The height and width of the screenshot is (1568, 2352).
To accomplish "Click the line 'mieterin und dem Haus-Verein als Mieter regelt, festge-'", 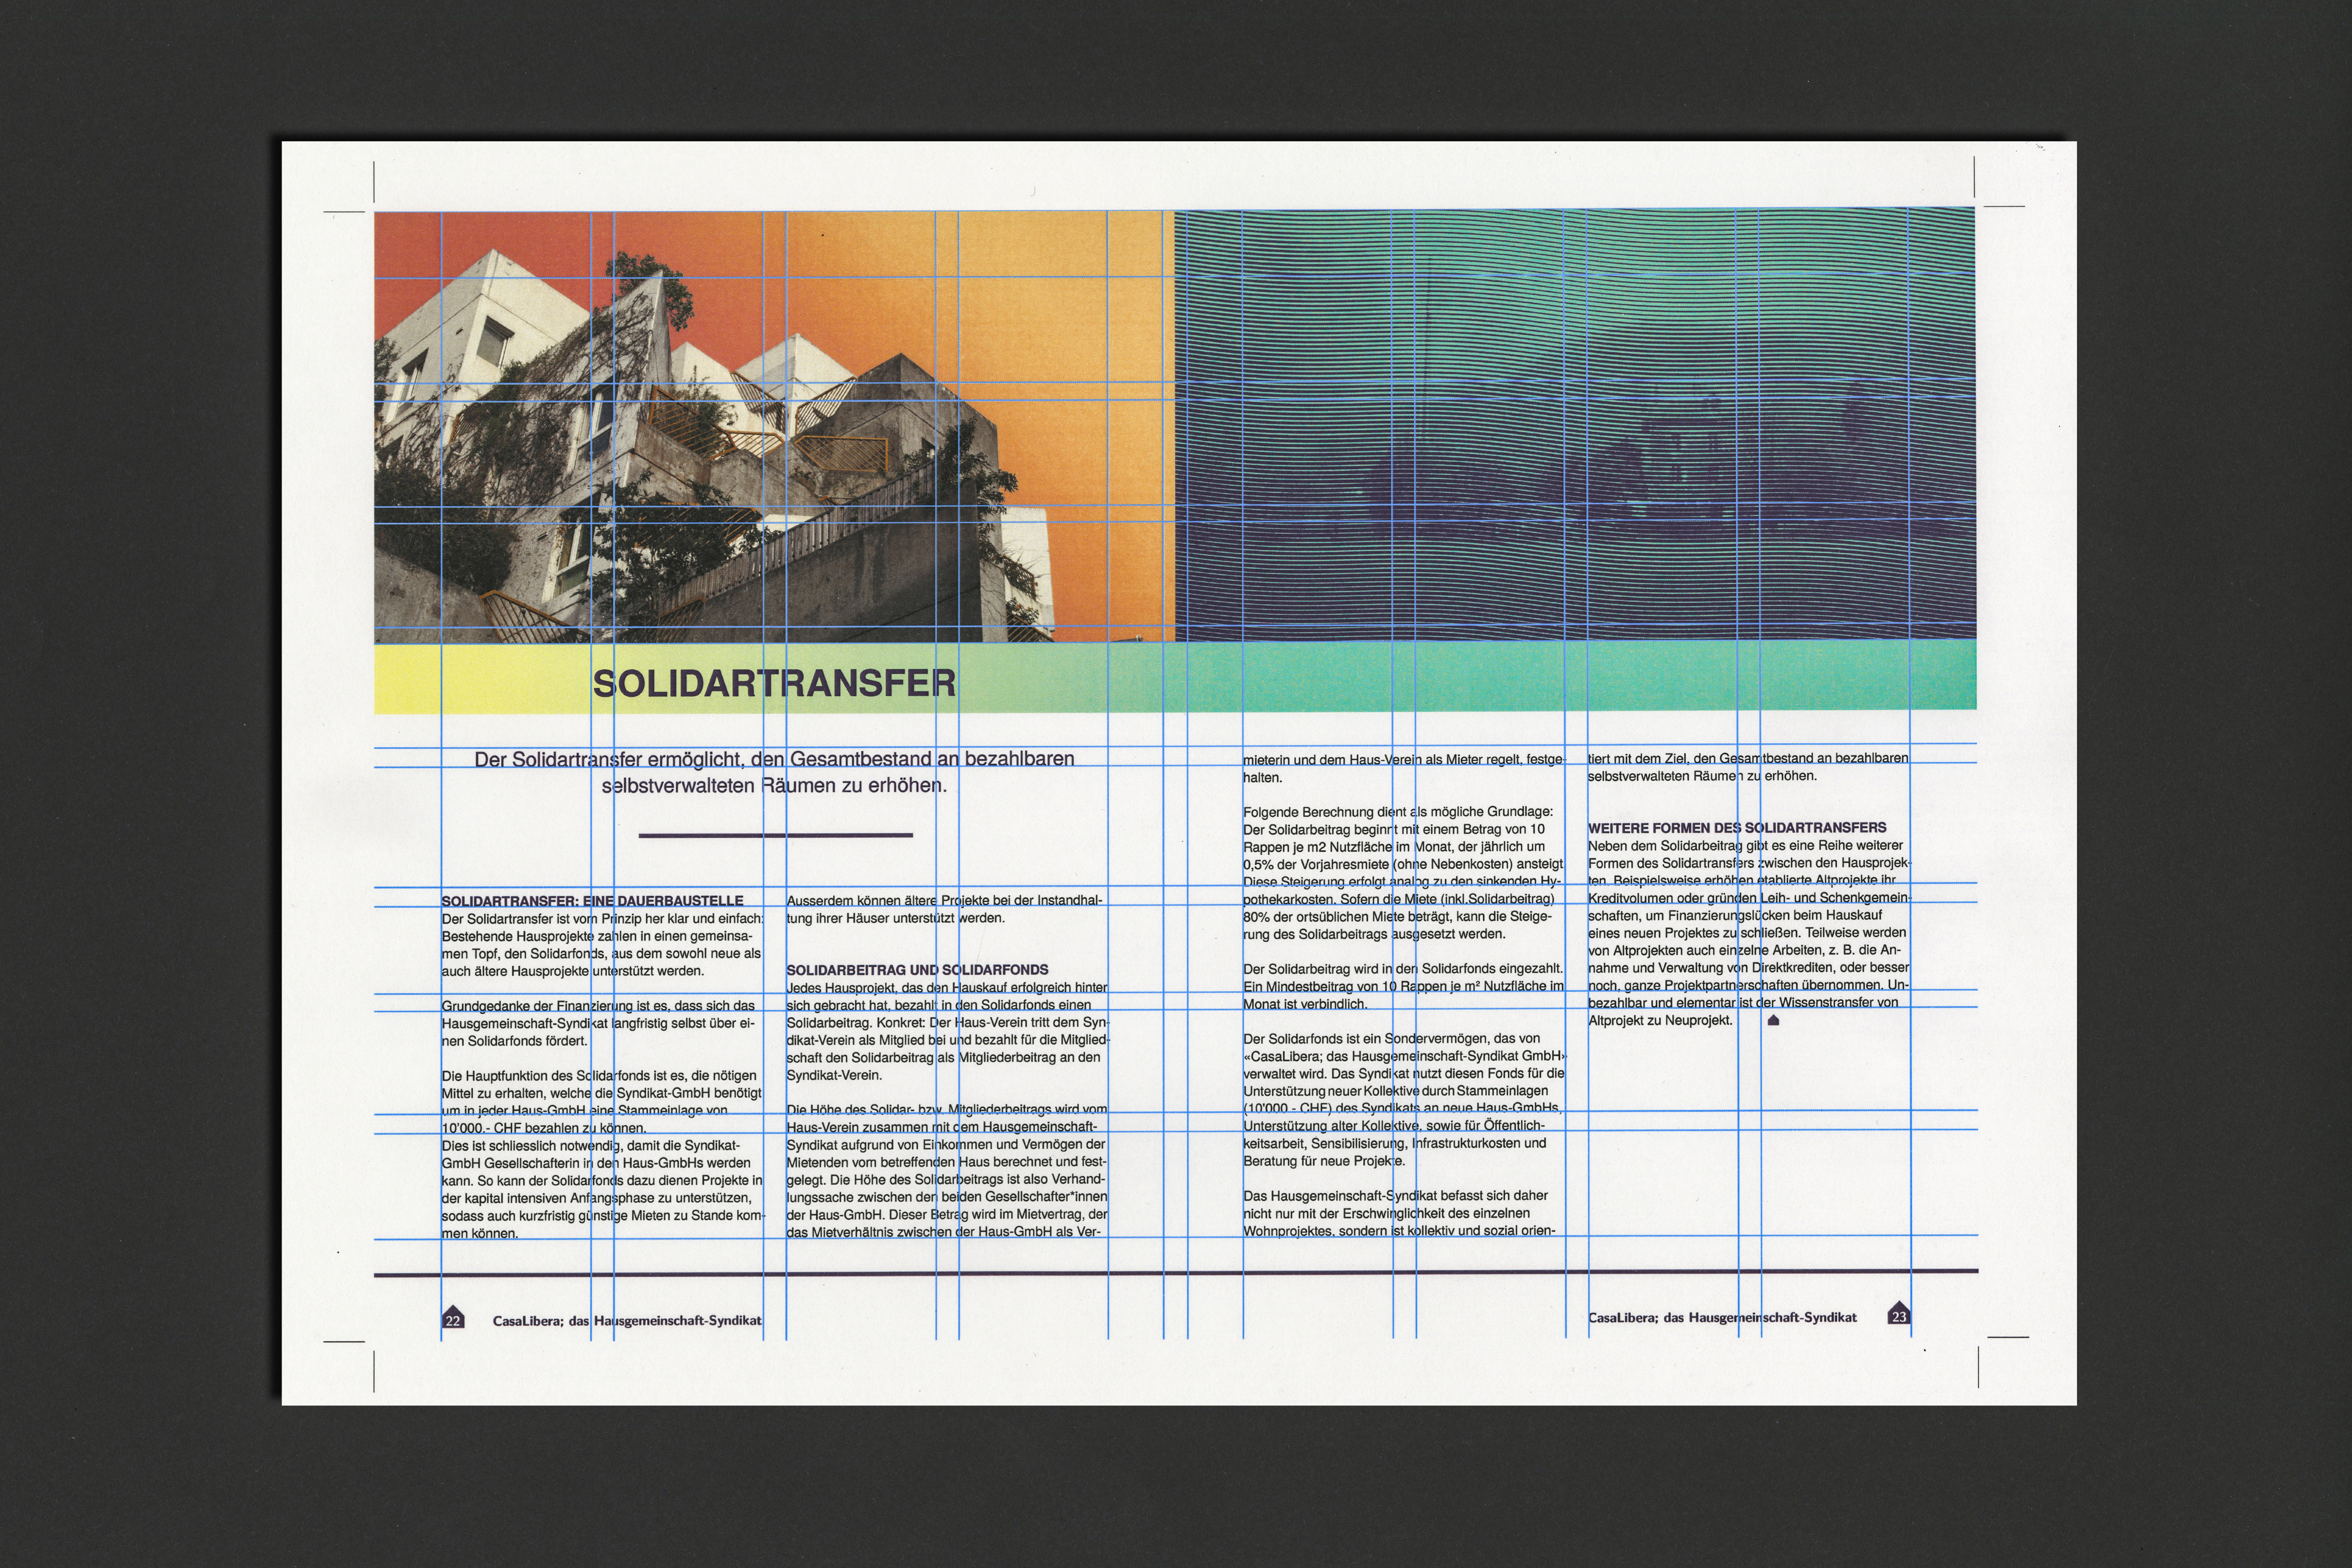I will (1404, 760).
